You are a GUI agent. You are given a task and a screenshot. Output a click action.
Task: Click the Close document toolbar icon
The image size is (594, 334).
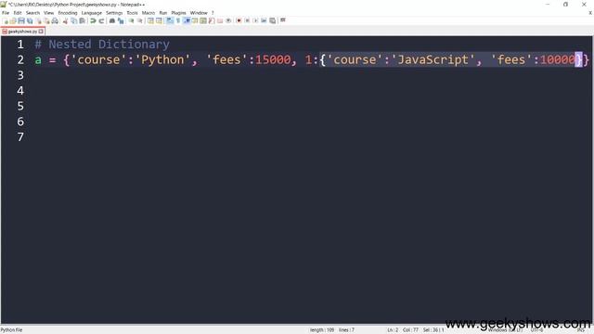click(39, 20)
